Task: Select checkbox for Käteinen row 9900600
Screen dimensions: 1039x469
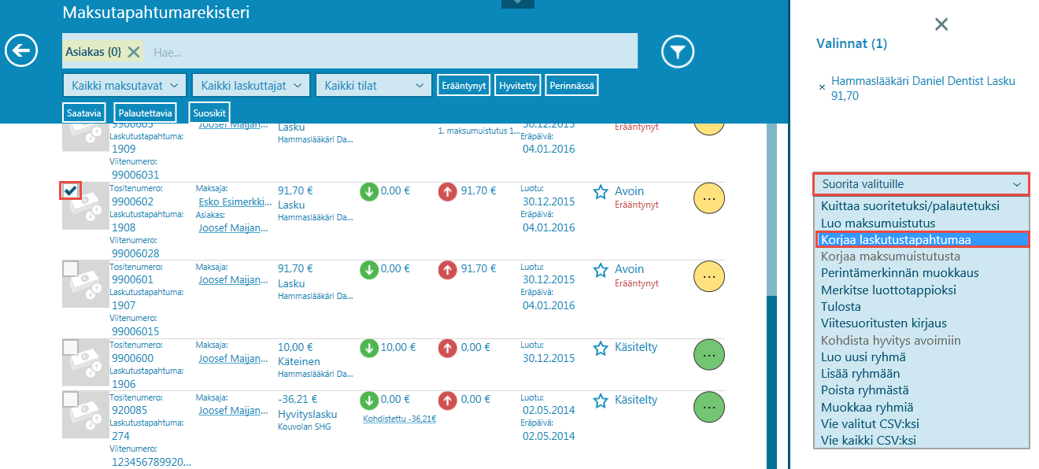Action: [71, 347]
